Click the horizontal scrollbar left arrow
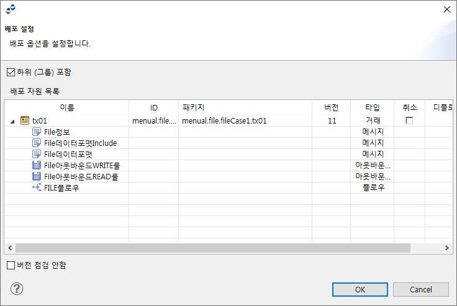 coord(10,248)
